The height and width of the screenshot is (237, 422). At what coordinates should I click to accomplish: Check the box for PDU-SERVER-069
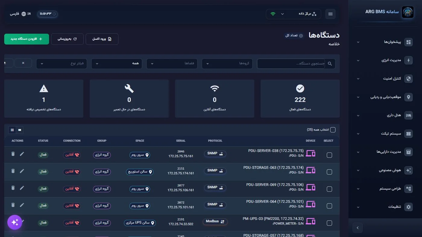pos(329,189)
